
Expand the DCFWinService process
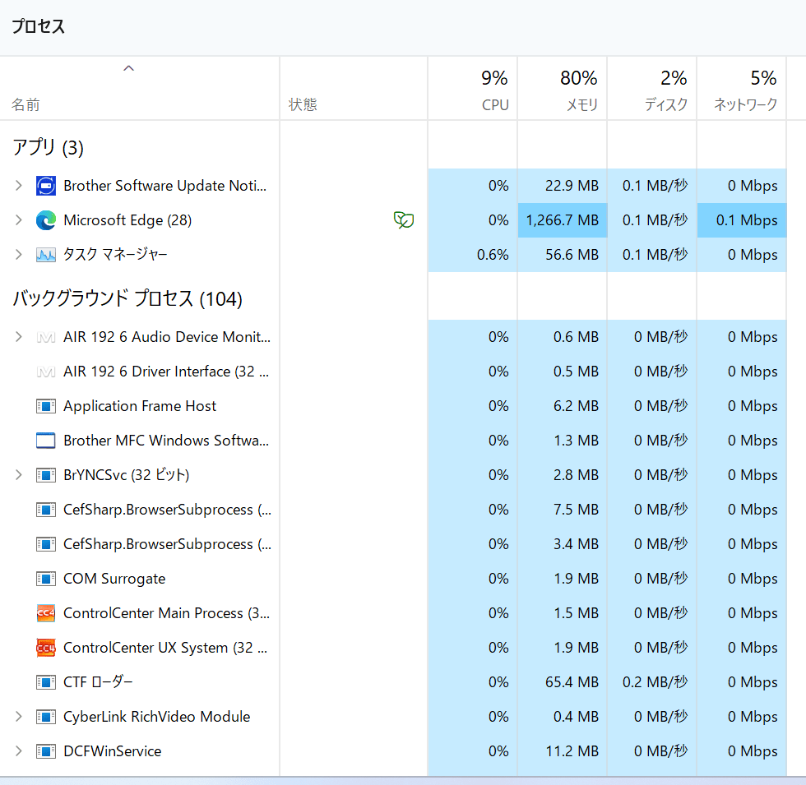click(19, 751)
